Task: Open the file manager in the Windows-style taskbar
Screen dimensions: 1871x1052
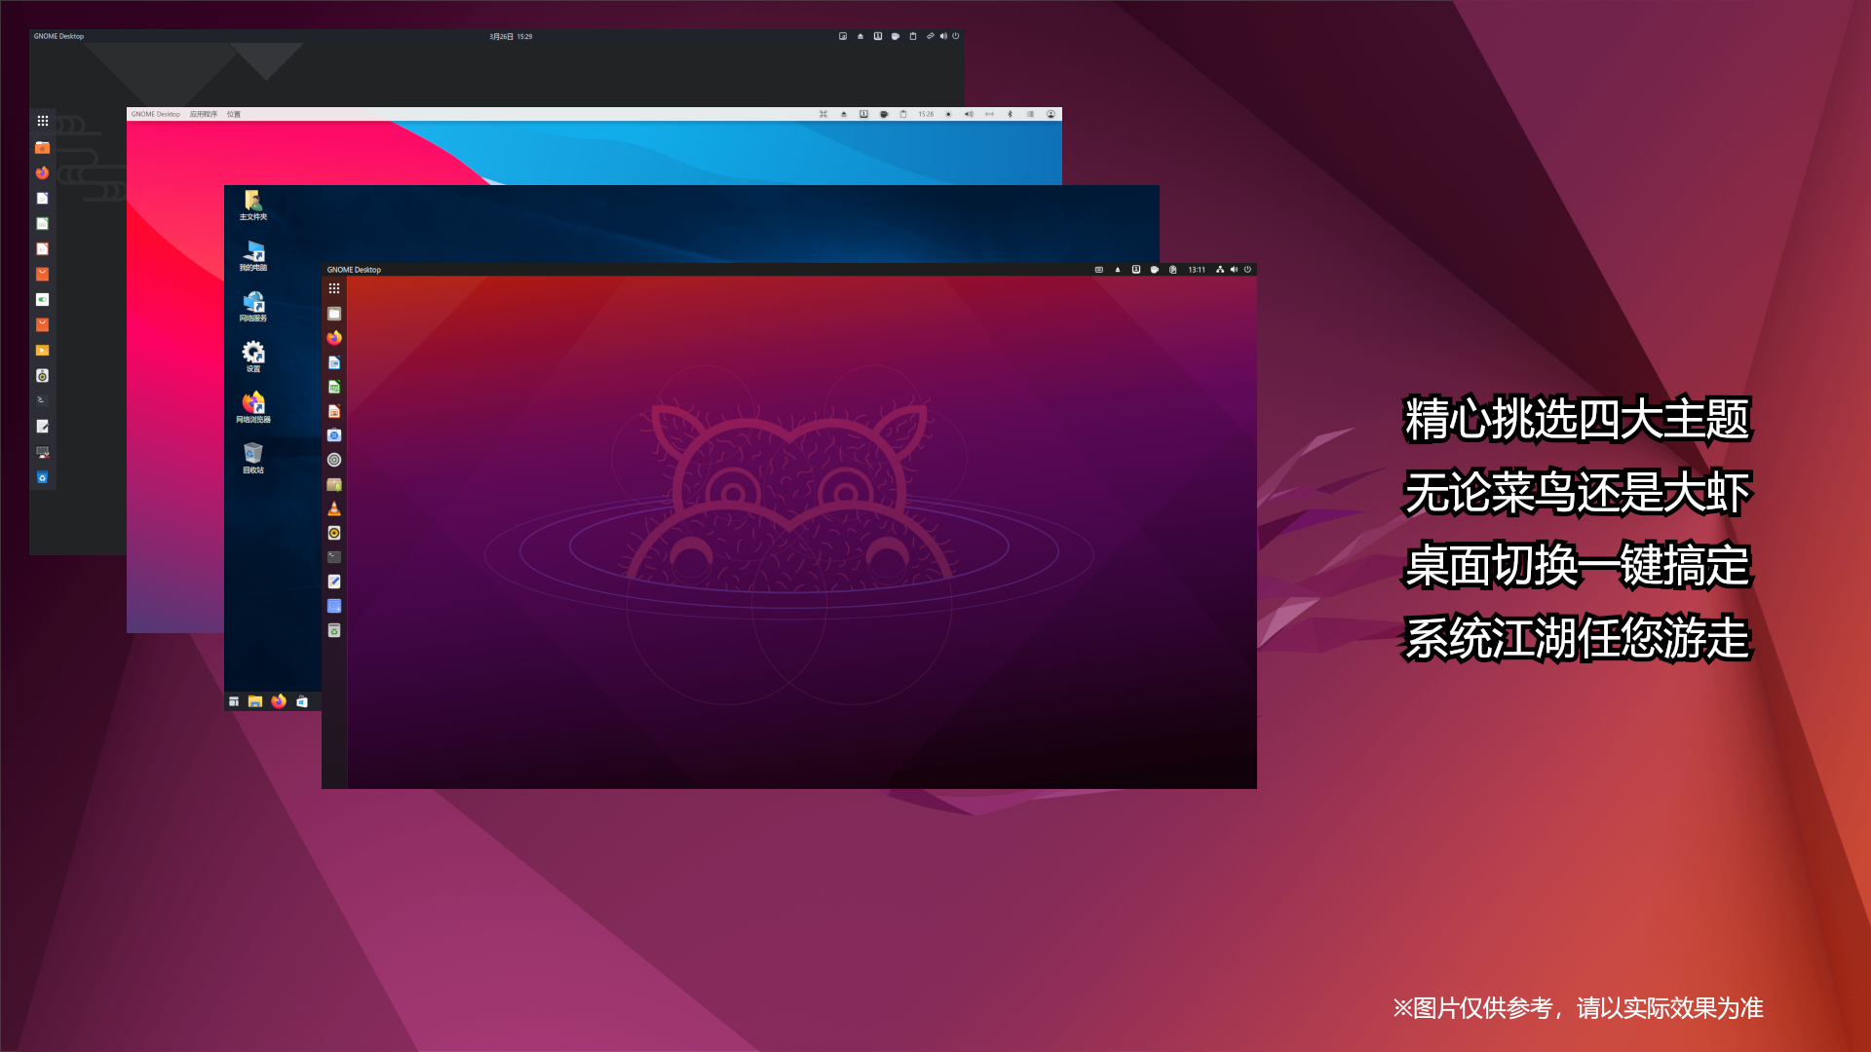Action: pyautogui.click(x=255, y=701)
